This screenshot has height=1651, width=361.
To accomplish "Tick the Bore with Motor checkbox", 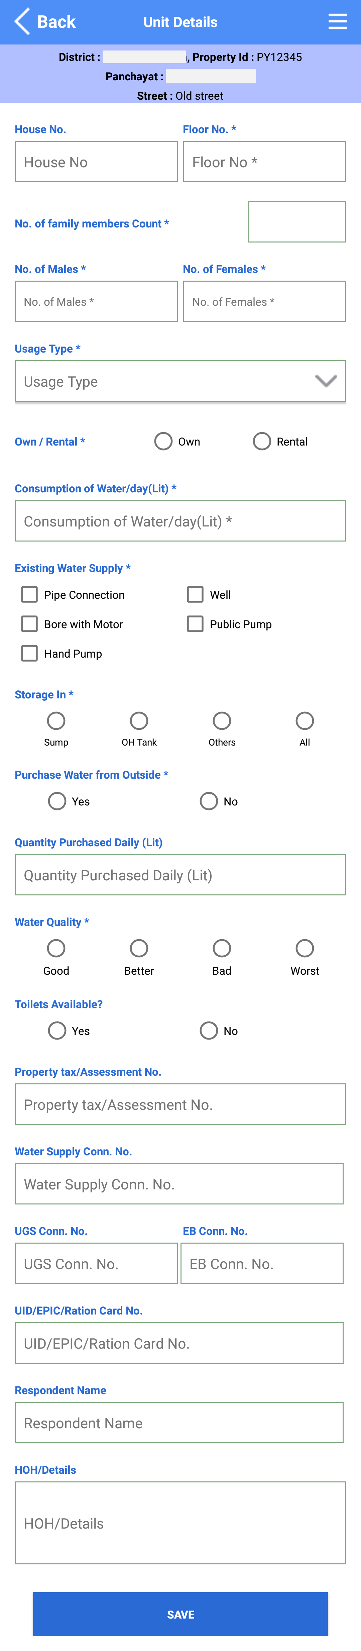I will pyautogui.click(x=29, y=624).
